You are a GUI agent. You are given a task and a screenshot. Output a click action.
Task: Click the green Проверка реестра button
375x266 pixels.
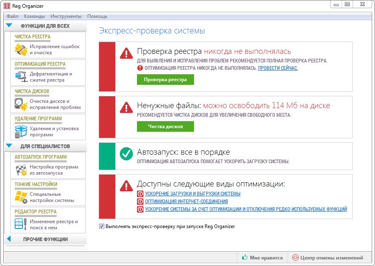click(165, 80)
